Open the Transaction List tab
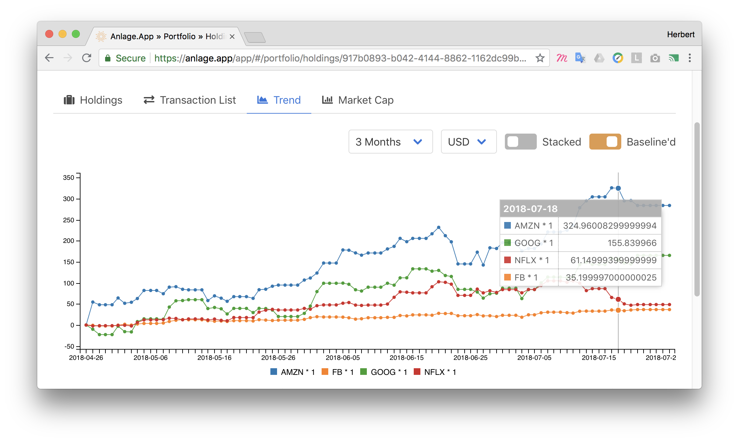 tap(190, 100)
